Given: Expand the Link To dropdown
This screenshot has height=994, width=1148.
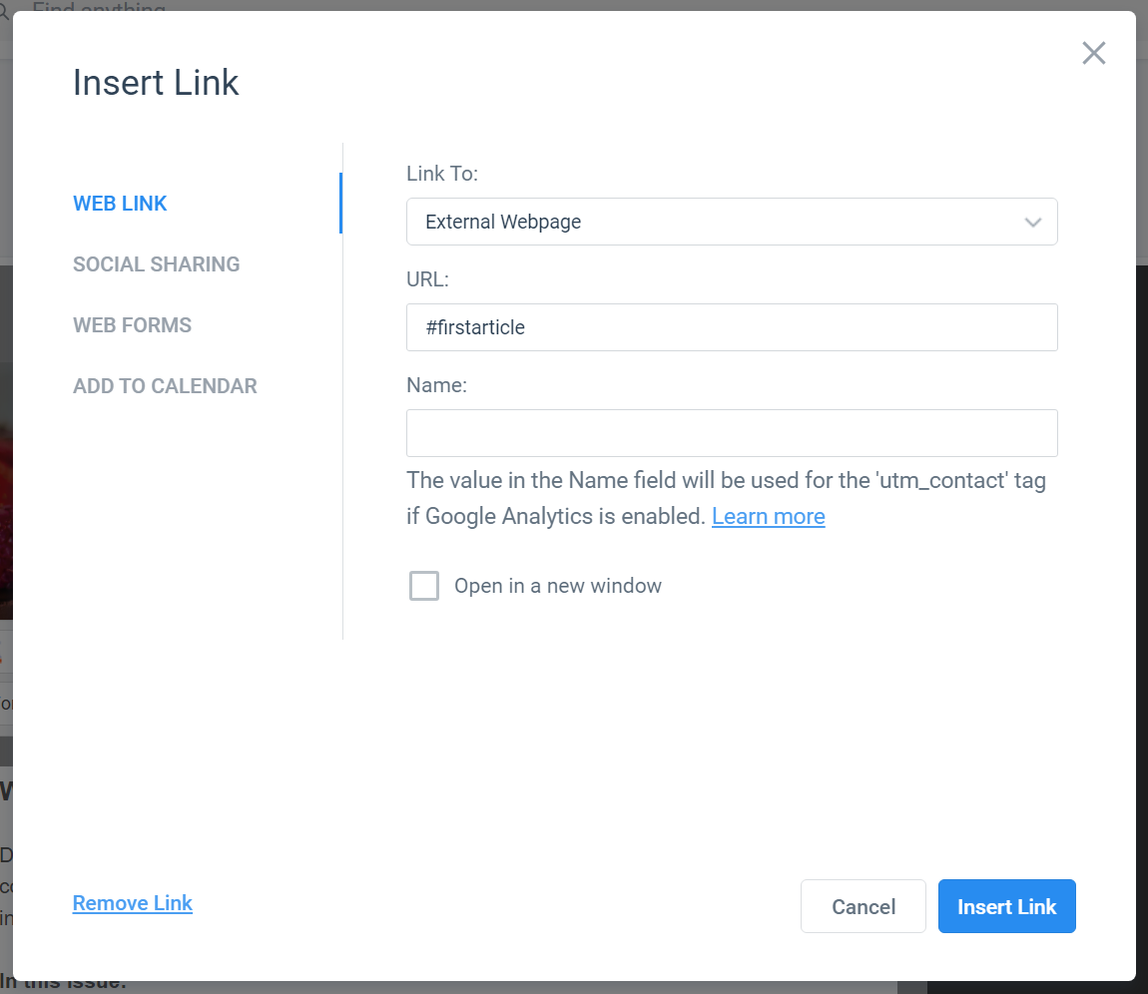Looking at the screenshot, I should tap(732, 222).
